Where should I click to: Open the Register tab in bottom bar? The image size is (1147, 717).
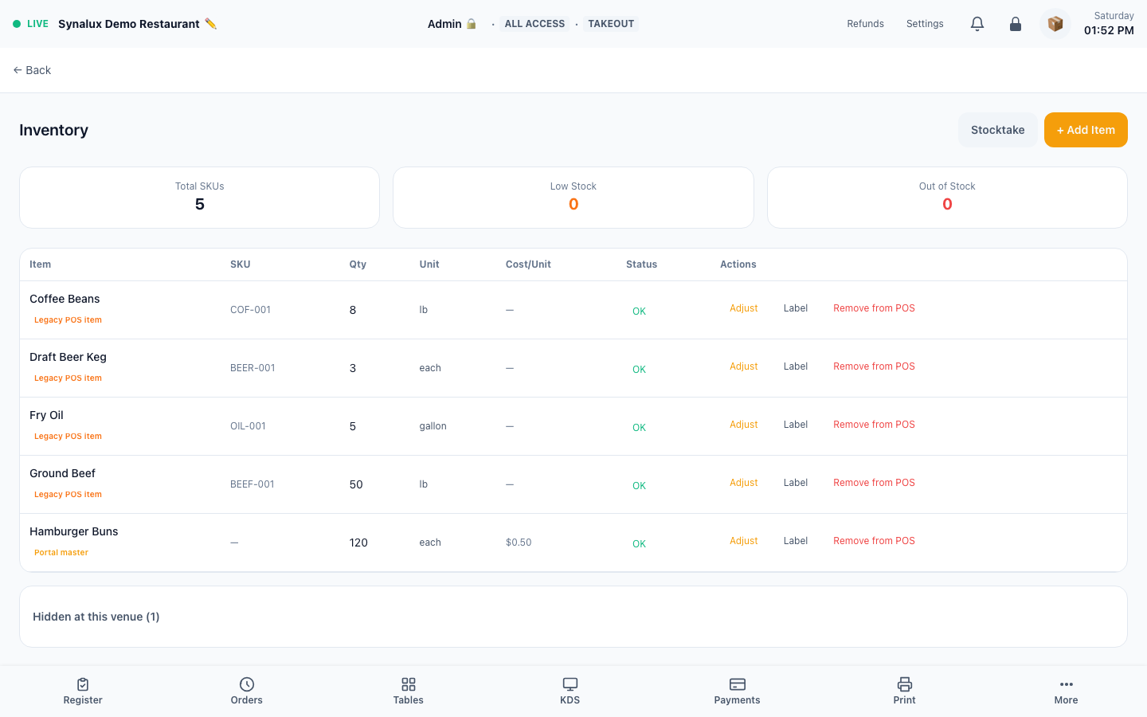[83, 692]
